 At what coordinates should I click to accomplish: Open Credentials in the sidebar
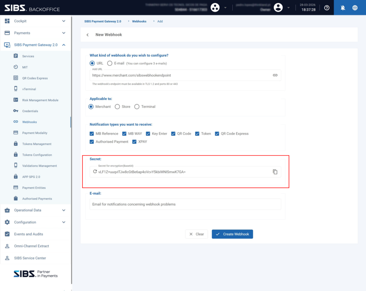pos(30,111)
